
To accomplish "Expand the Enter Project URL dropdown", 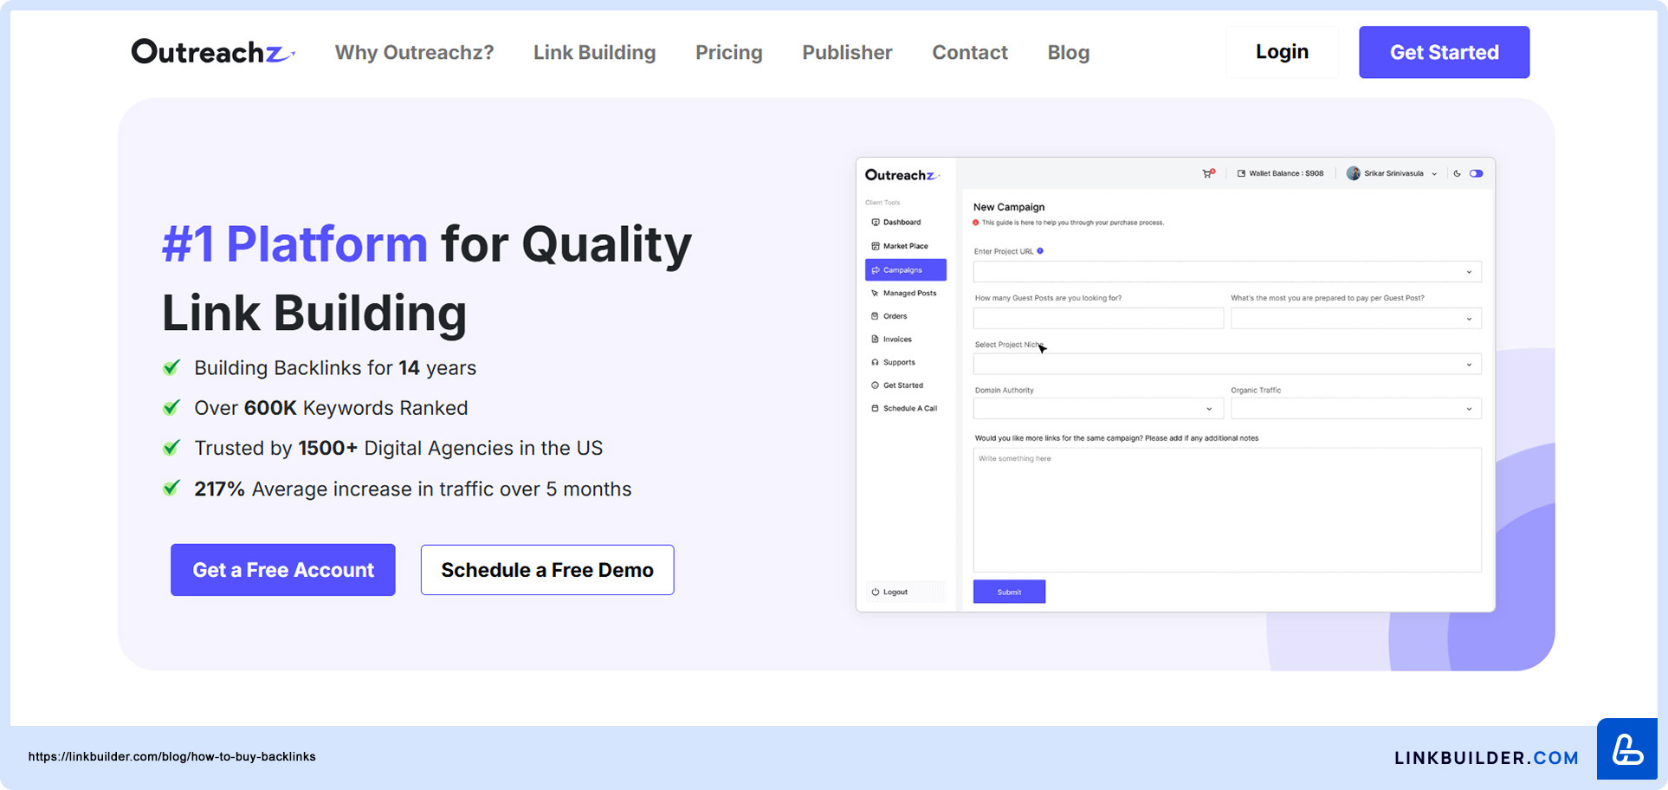I will (x=1227, y=272).
